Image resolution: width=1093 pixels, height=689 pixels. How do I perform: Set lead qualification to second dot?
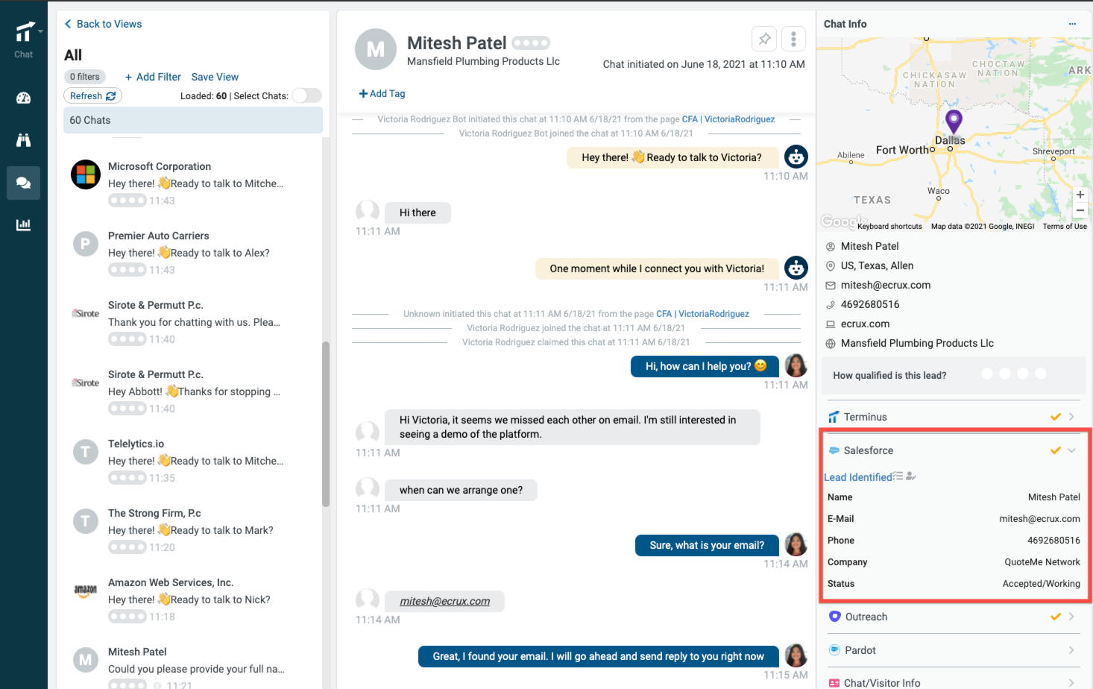(1005, 374)
